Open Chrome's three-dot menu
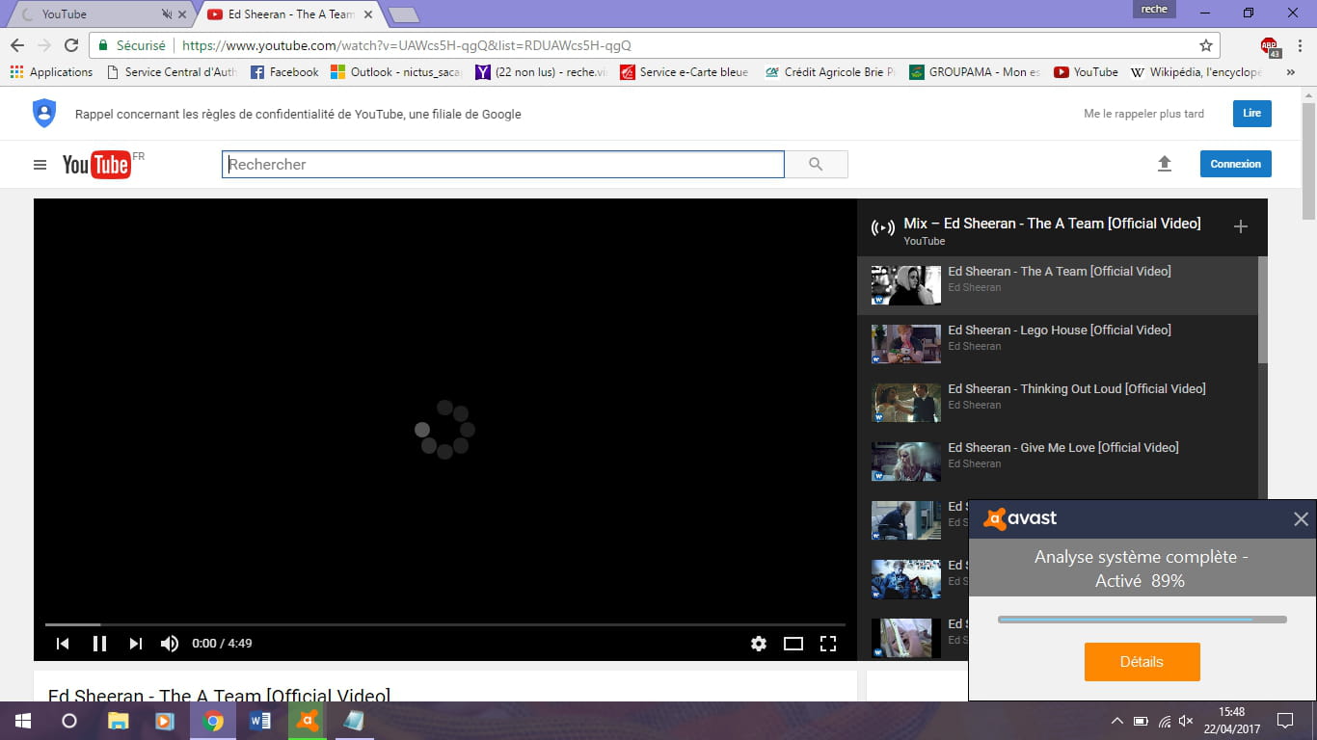Viewport: 1317px width, 740px height. point(1302,45)
